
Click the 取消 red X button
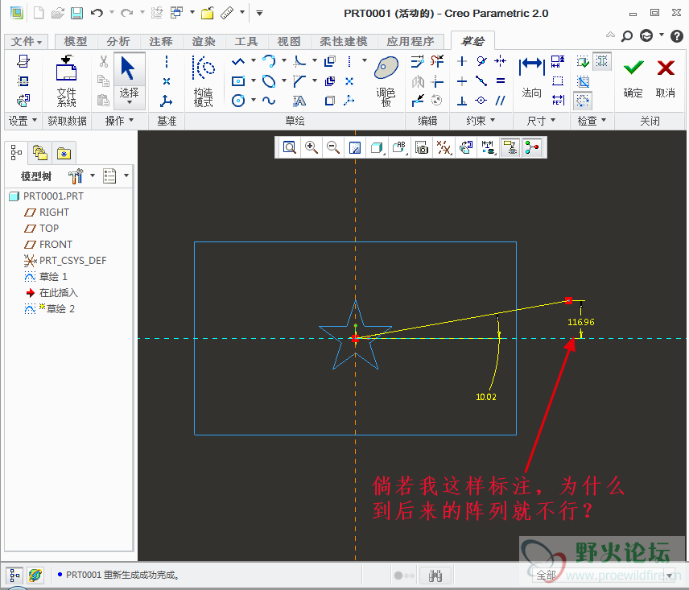(665, 78)
